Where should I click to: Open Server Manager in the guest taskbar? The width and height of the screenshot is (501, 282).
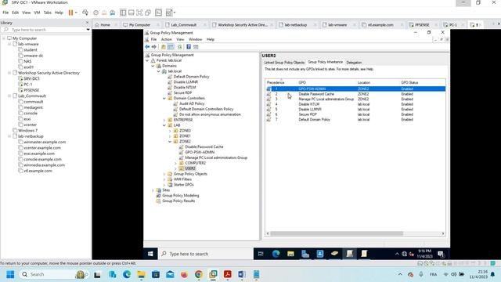point(305,254)
